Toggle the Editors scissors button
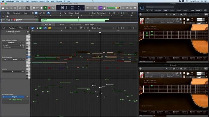 coord(28,8)
